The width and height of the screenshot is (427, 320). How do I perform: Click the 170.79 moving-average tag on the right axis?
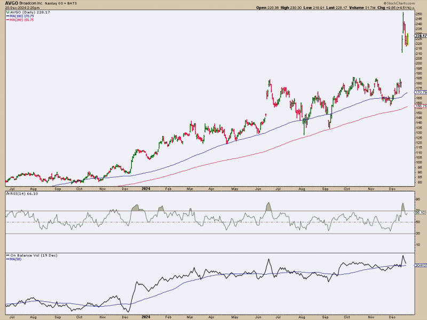421,92
